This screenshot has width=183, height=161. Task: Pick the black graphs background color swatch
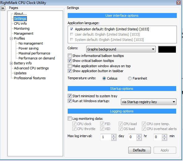(x=167, y=49)
